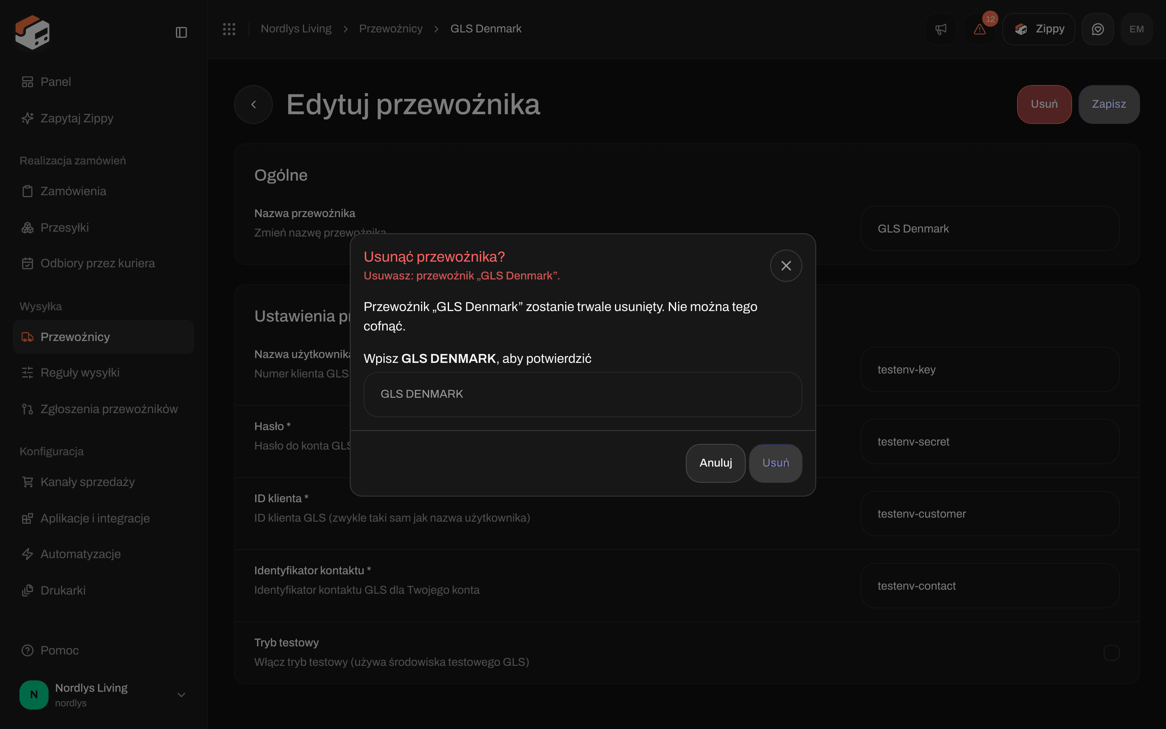Click GLS Denmark breadcrumb
Image resolution: width=1166 pixels, height=729 pixels.
point(486,29)
